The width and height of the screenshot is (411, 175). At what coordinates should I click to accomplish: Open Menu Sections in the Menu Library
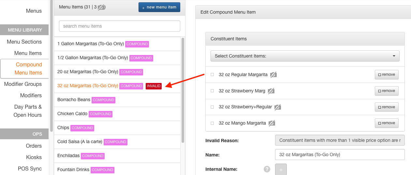[24, 42]
